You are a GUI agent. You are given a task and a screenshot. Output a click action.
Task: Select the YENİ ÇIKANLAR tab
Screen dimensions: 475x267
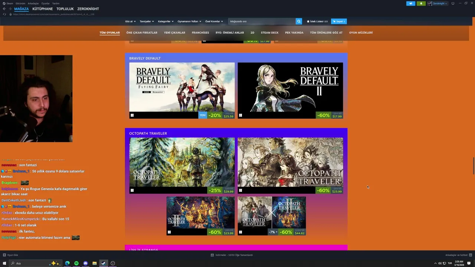tap(174, 33)
